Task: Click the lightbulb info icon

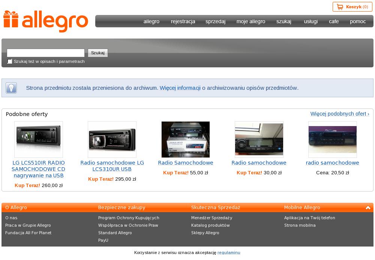Action: pyautogui.click(x=11, y=88)
